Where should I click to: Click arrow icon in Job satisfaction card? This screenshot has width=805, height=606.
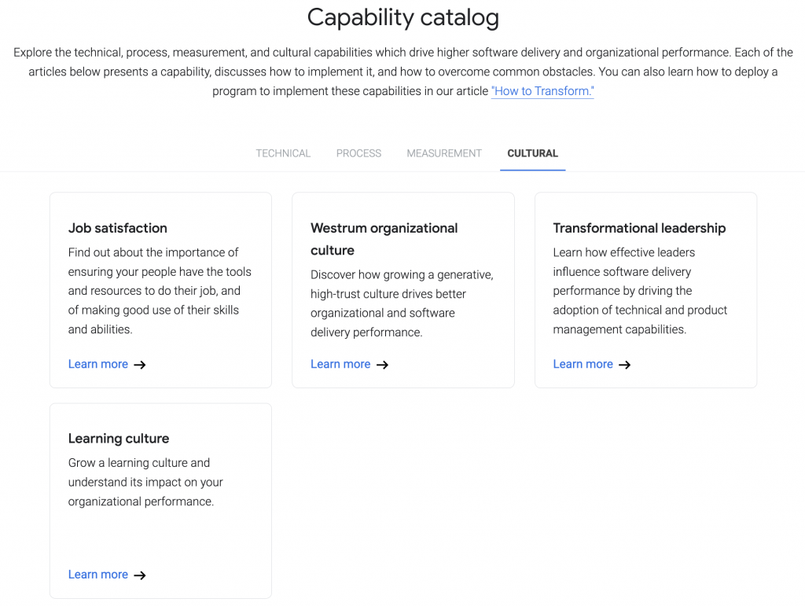(x=140, y=365)
